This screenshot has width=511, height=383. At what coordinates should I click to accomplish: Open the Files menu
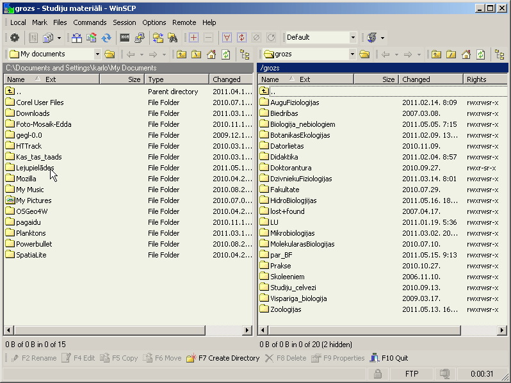pyautogui.click(x=60, y=22)
